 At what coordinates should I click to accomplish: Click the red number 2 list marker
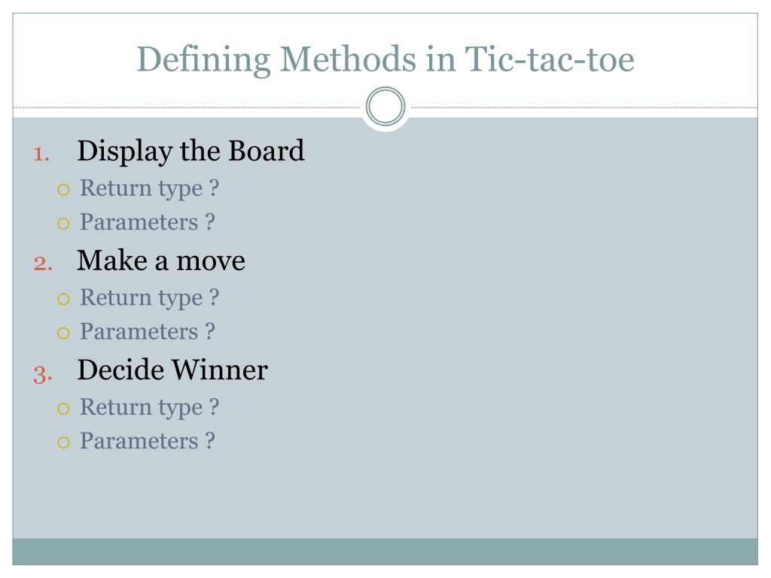tap(43, 263)
